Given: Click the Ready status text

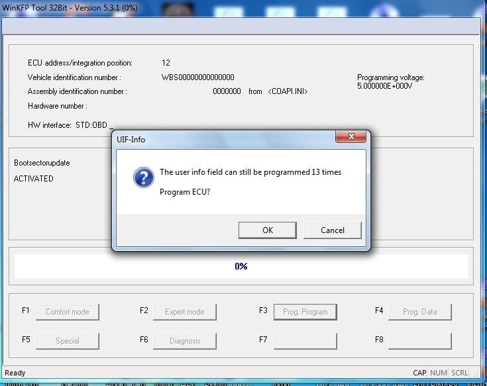Looking at the screenshot, I should tap(15, 373).
